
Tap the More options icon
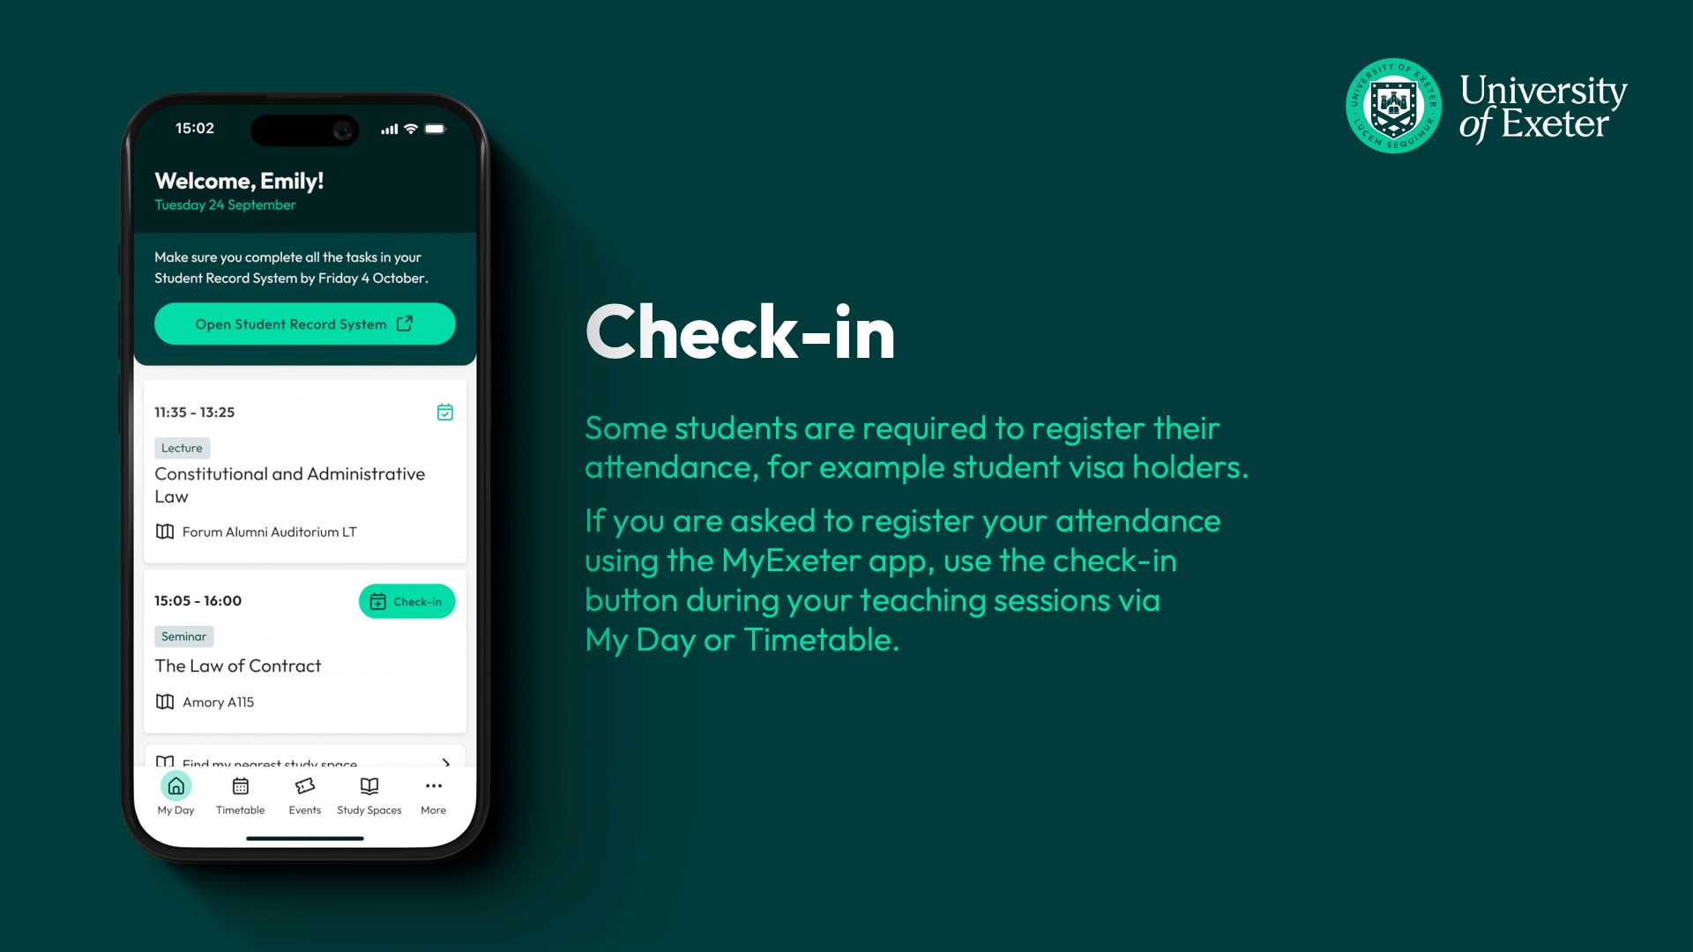(434, 785)
